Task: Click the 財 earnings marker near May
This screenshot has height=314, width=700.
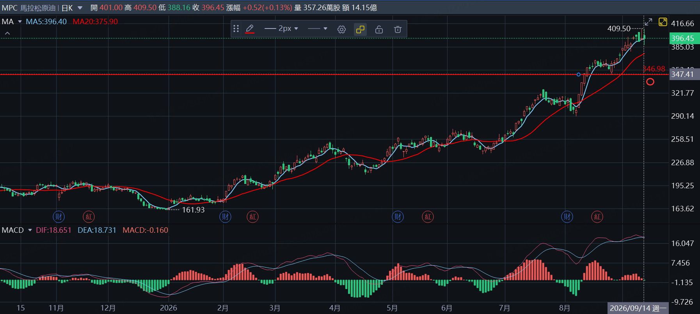Action: (398, 216)
